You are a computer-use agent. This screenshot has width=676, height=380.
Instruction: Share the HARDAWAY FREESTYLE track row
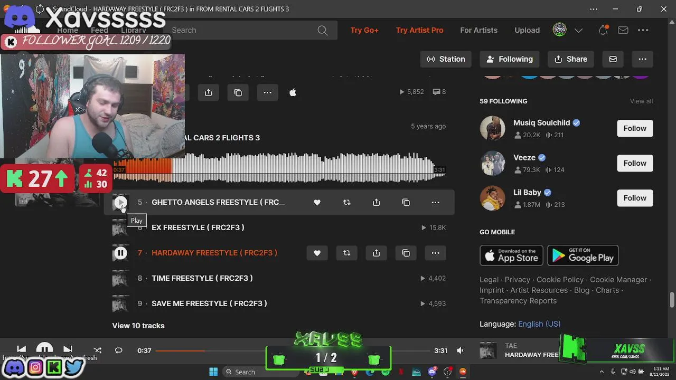point(376,253)
